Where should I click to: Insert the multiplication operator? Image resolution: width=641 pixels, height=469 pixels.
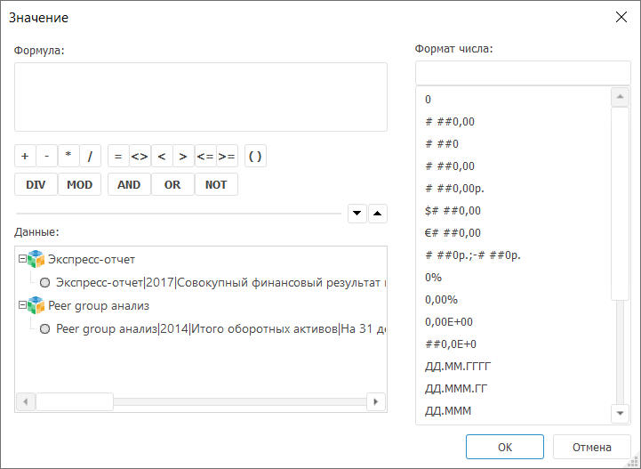point(68,157)
